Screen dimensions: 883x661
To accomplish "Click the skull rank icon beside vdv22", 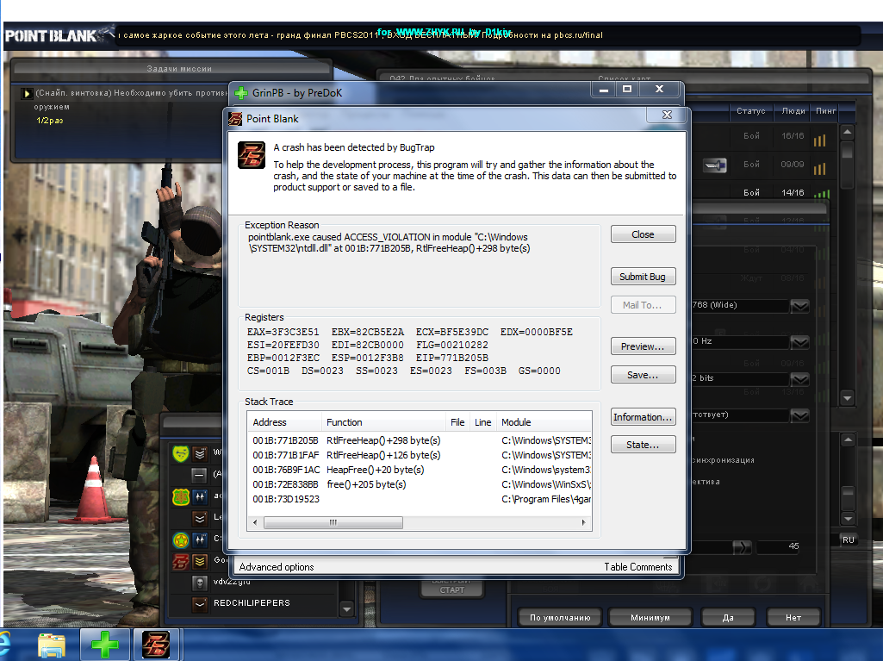I will coord(199,583).
